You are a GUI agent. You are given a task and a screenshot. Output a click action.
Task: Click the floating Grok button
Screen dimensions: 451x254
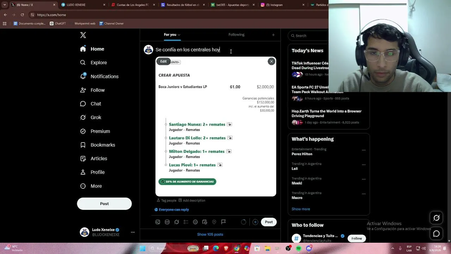click(x=437, y=218)
